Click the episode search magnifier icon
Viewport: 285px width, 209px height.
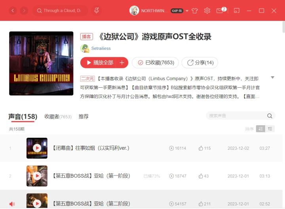[x=270, y=116]
